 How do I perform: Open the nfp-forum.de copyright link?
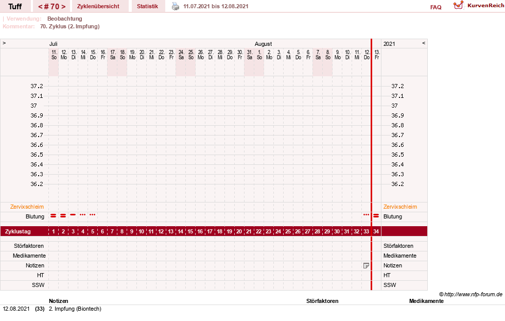(x=471, y=294)
